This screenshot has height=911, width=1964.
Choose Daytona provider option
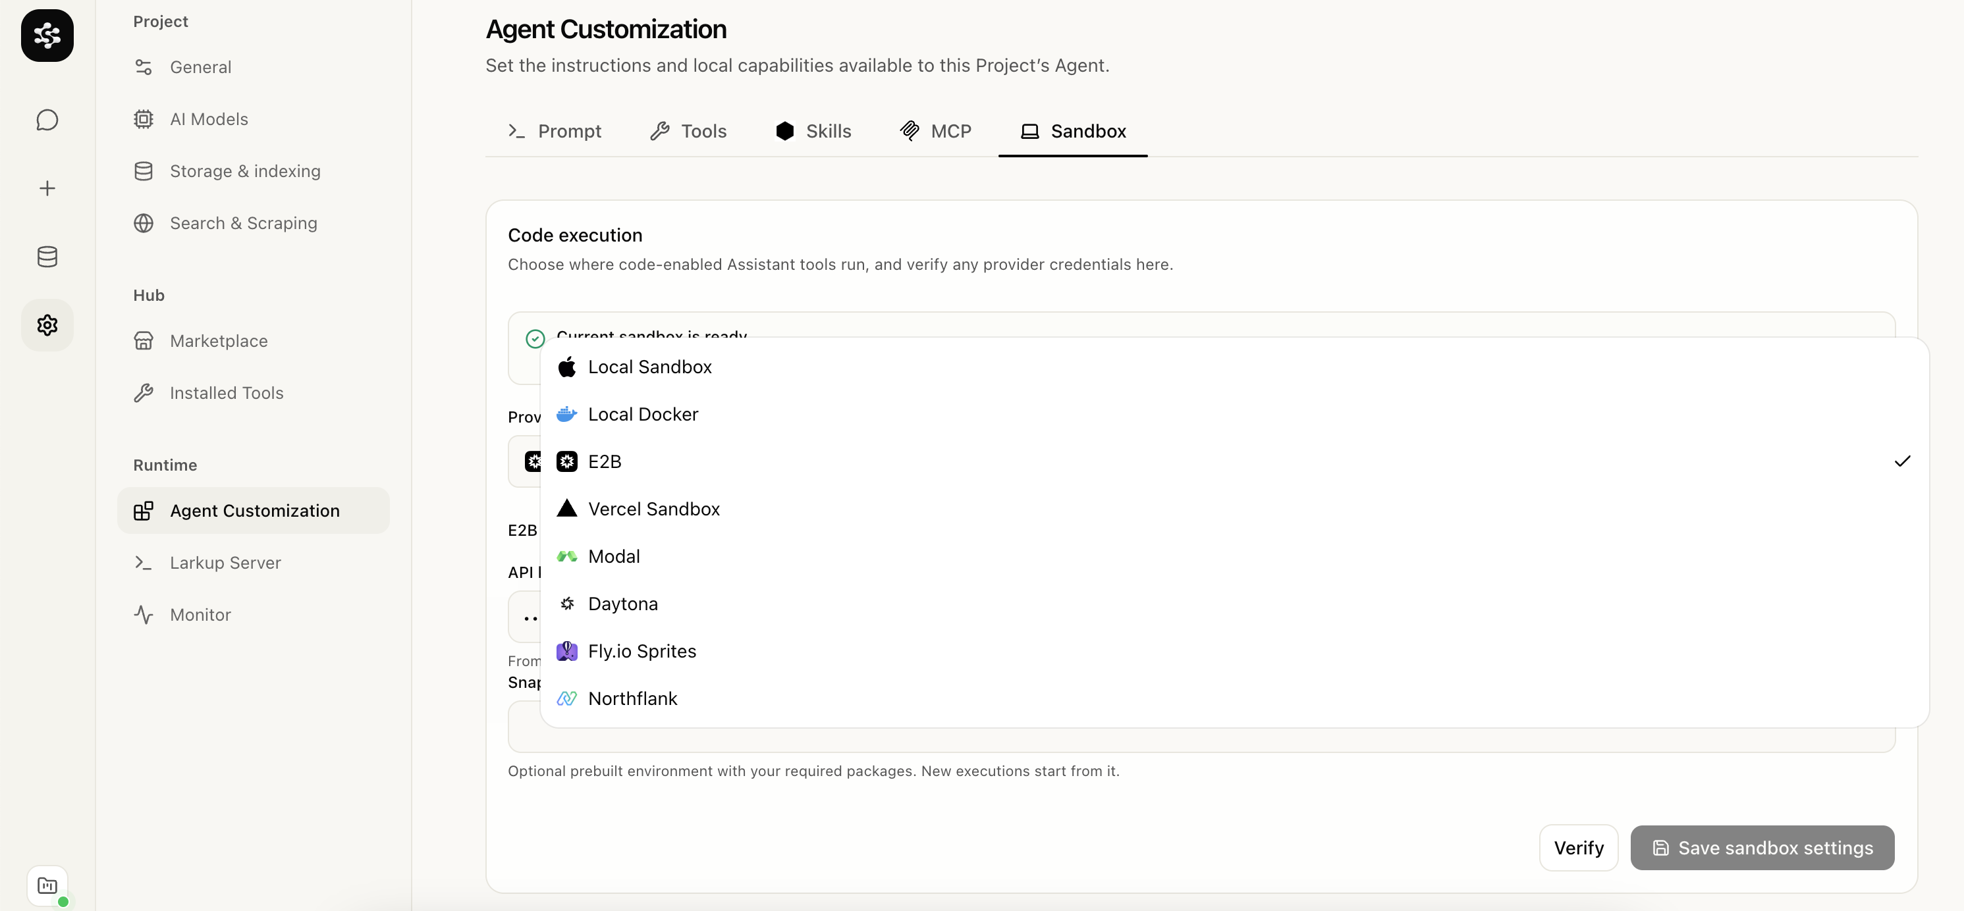click(x=1234, y=604)
